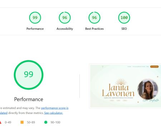Click the green circle legend icon for 90–100
The image size is (161, 129).
click(46, 122)
